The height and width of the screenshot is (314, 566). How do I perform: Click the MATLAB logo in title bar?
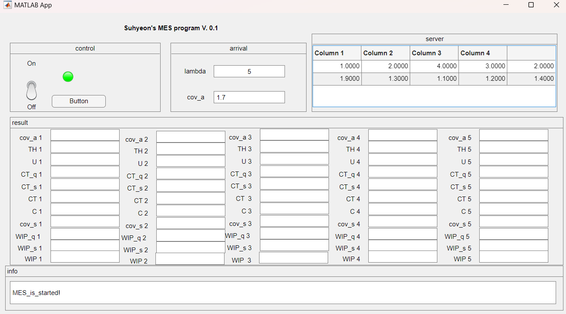tap(8, 5)
